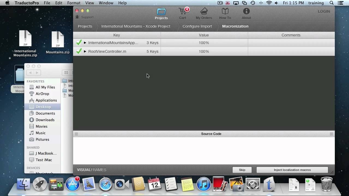349x196 pixels.
Task: Open the Cart with 4 items
Action: [x=183, y=14]
